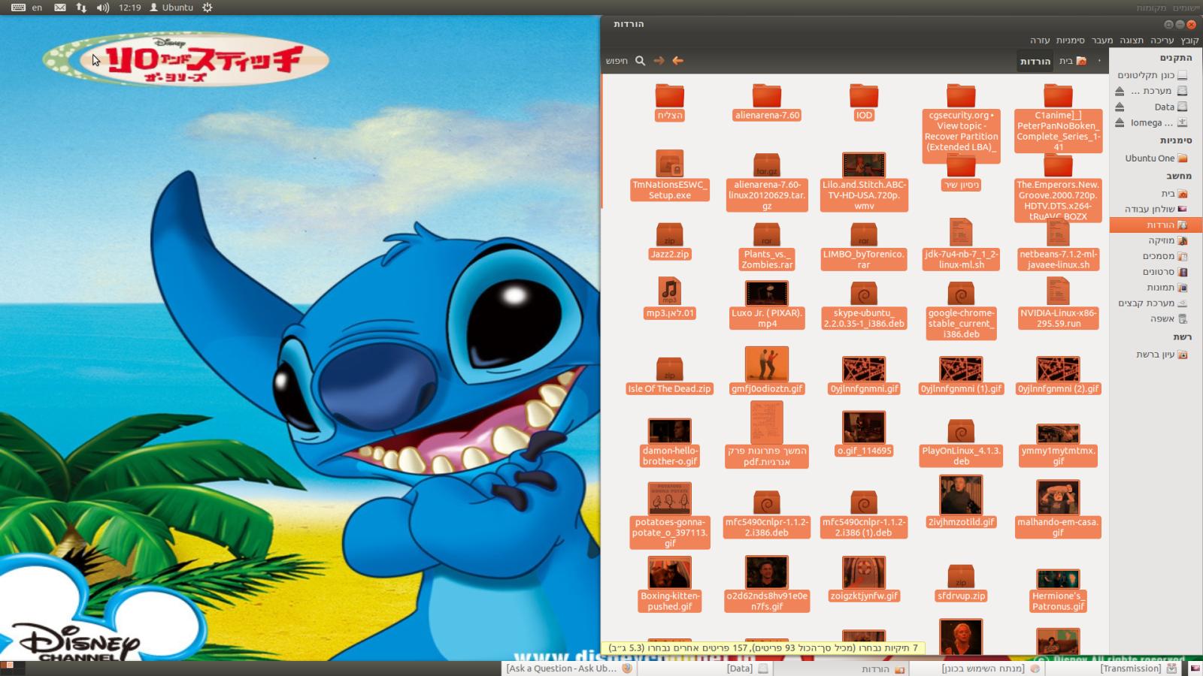Select Plants_vs._Zombies.rar archive icon
This screenshot has height=676, width=1203.
tap(767, 234)
